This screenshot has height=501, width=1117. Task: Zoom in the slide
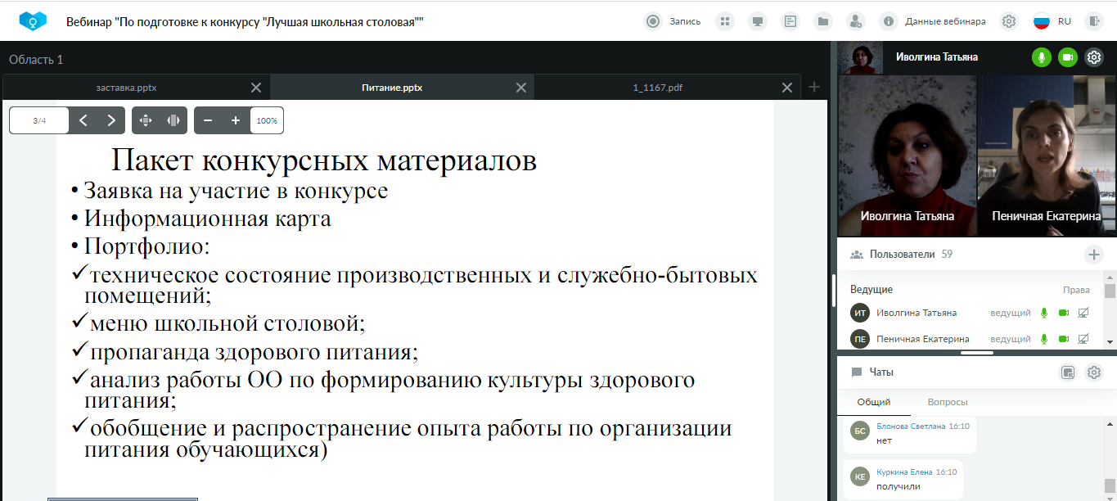coord(236,120)
